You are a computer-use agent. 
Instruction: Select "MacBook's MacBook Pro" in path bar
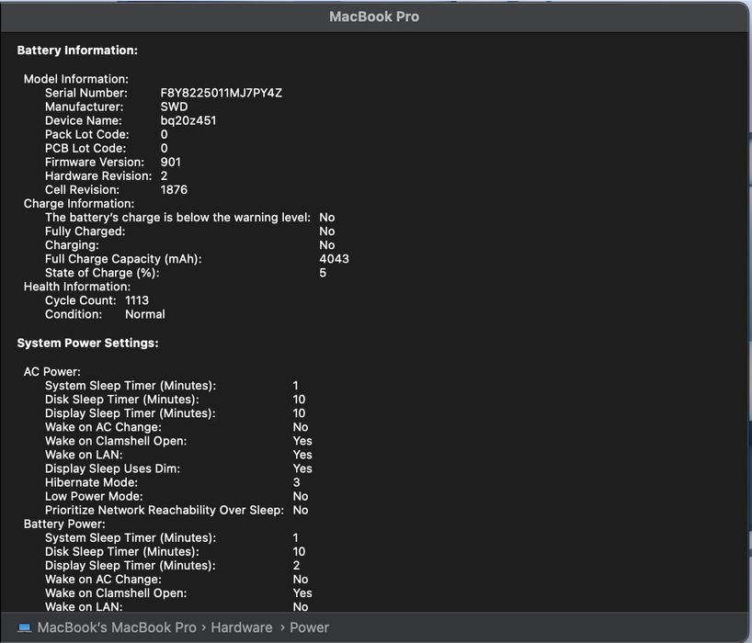coord(117,627)
